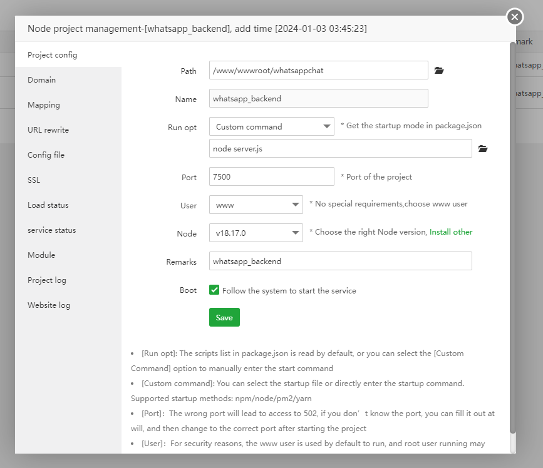
Task: Open the SSL settings tab
Action: click(x=34, y=180)
